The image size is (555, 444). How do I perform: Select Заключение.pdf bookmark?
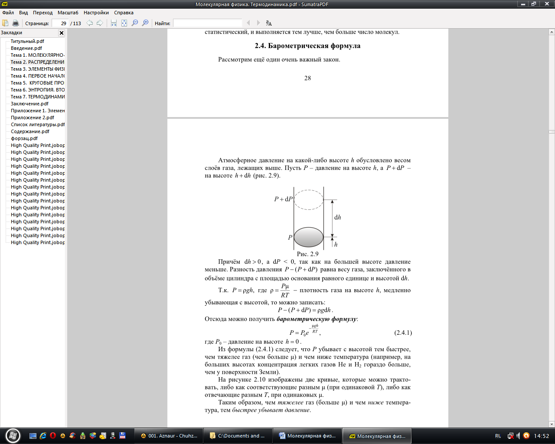coord(29,104)
